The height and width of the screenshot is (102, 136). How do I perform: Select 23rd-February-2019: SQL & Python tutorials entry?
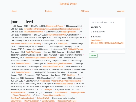[49, 61]
